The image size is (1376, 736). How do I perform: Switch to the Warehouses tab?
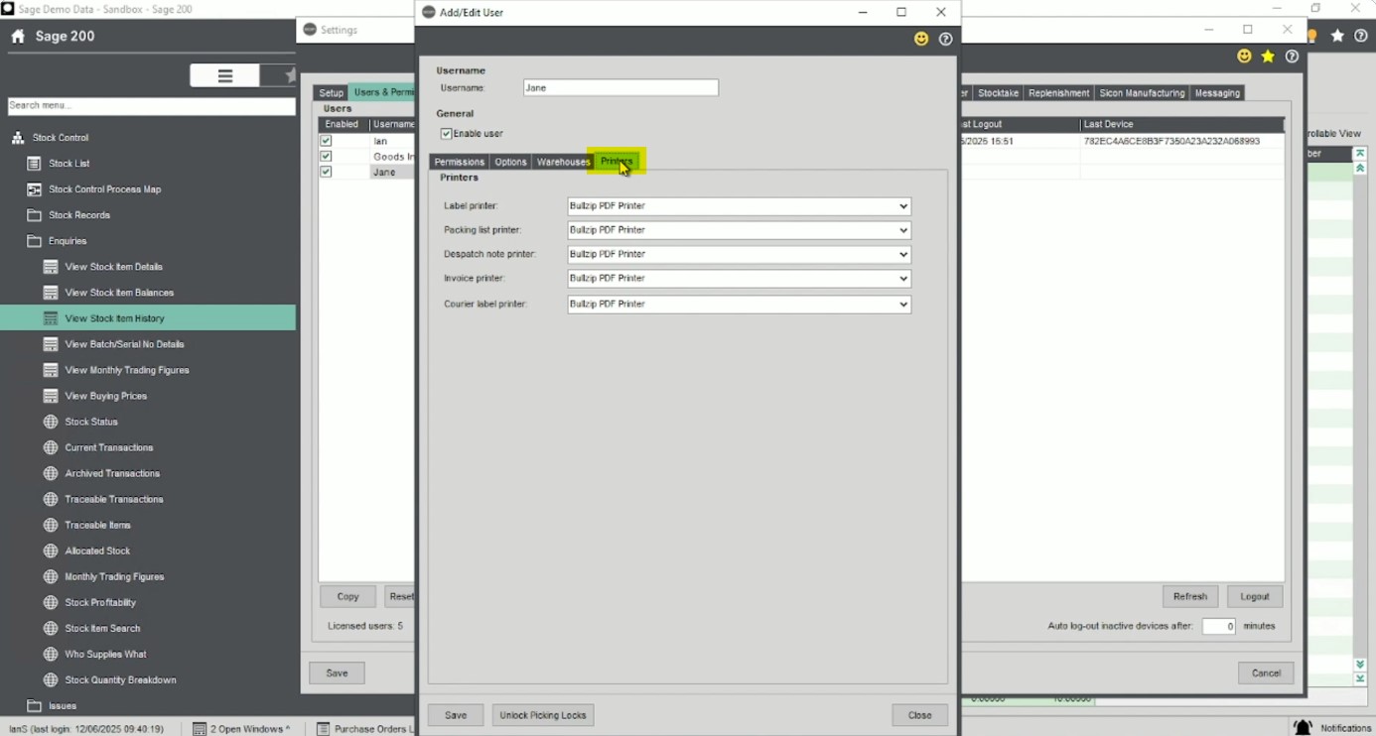[x=563, y=162]
